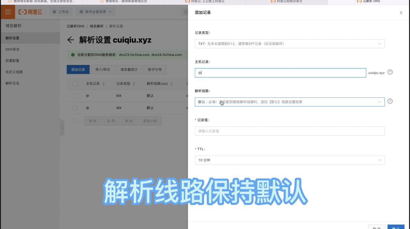Click the 新手引导 button
The height and width of the screenshot is (229, 410).
pos(155,70)
